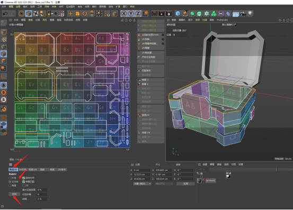Click the Floor grid icon in toolbar
This screenshot has width=293, height=210.
click(x=236, y=14)
